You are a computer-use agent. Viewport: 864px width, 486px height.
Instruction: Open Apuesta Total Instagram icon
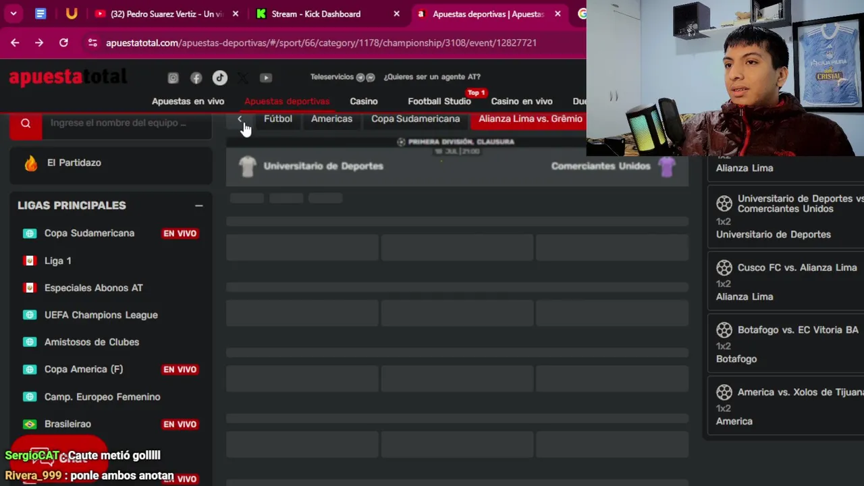(x=173, y=78)
